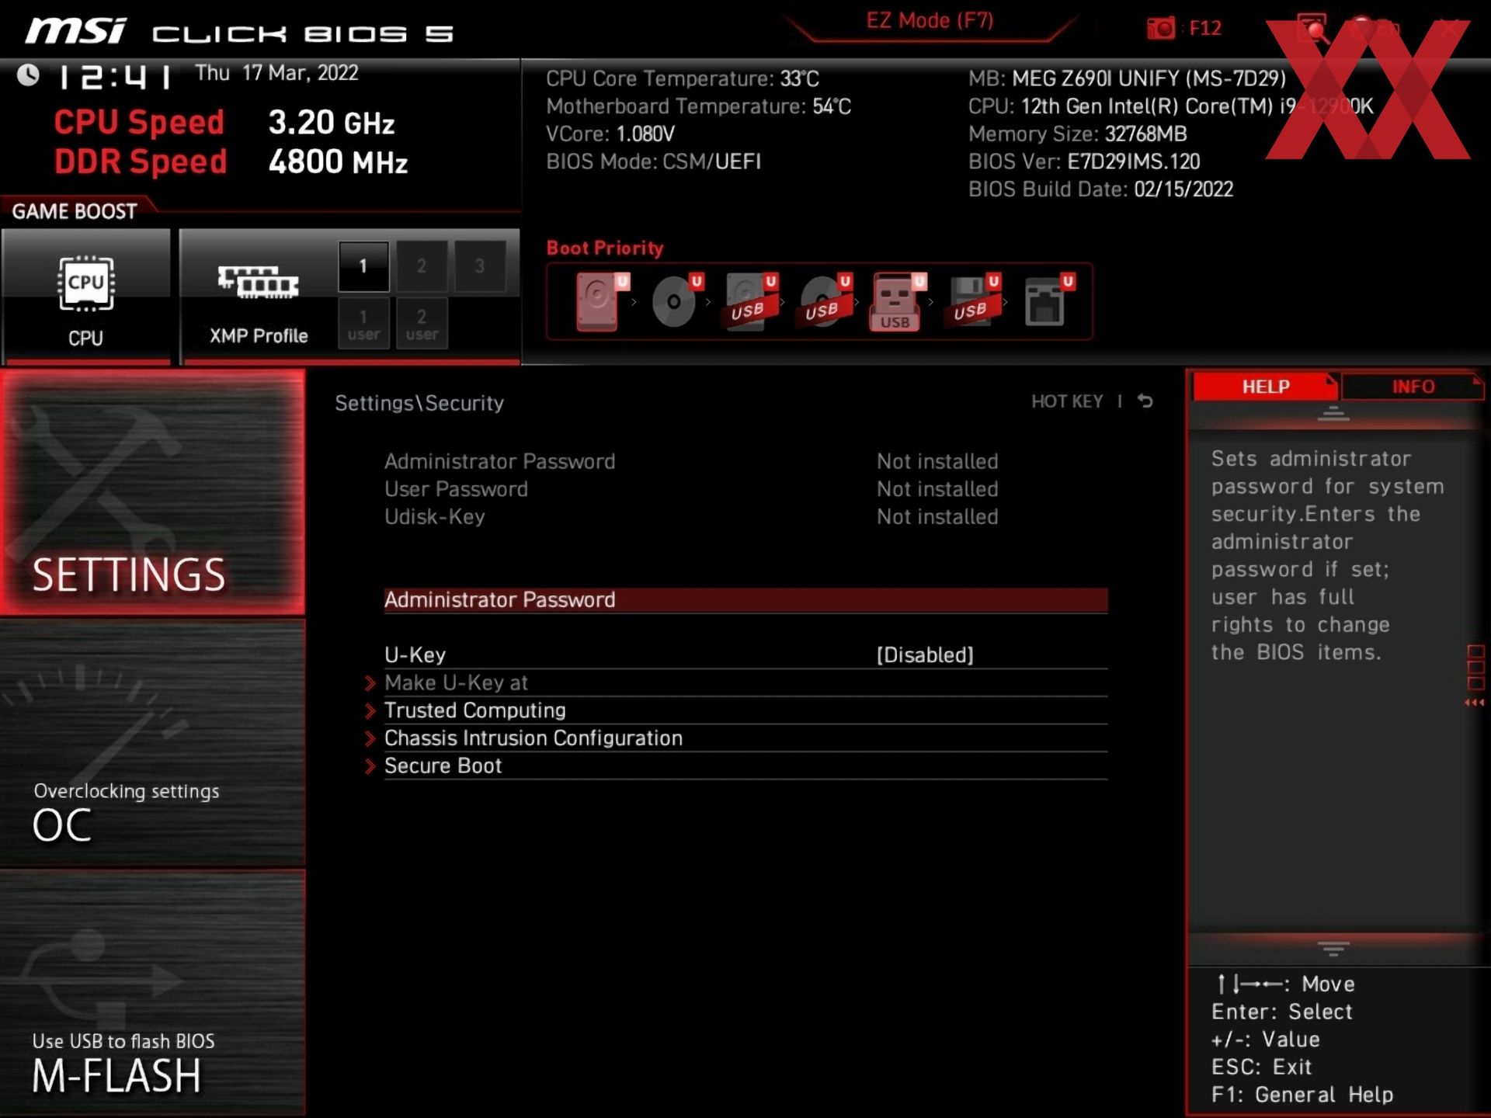Open the M-FLASH tile

tap(153, 992)
